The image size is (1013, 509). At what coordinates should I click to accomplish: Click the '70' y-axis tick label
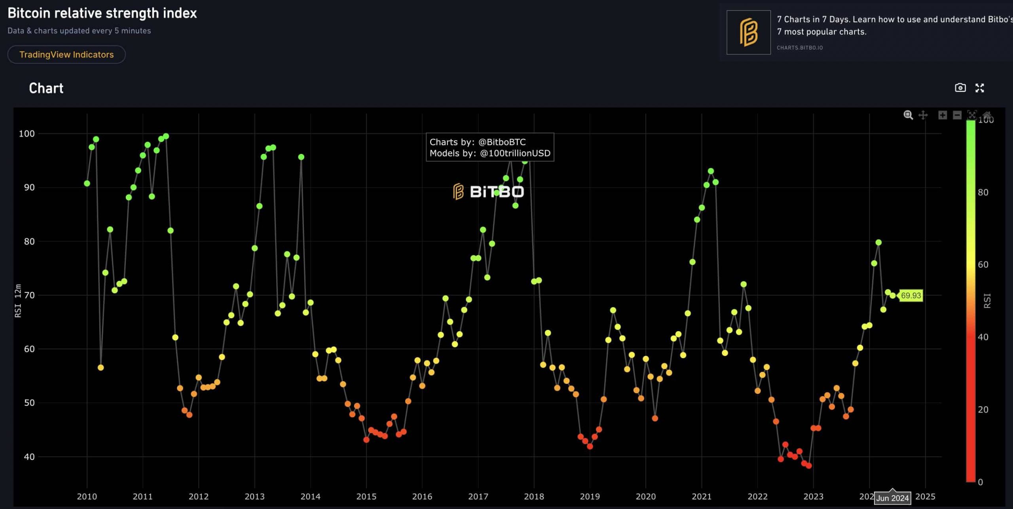pos(29,295)
